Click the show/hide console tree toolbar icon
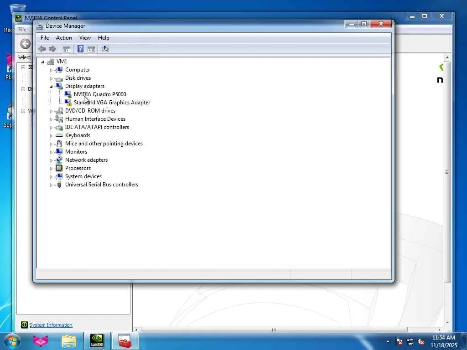The image size is (467, 350). click(x=67, y=49)
